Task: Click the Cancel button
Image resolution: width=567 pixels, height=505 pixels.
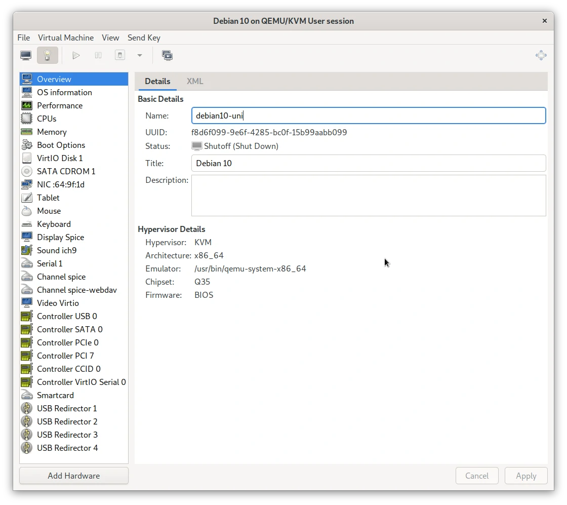Action: (x=477, y=476)
